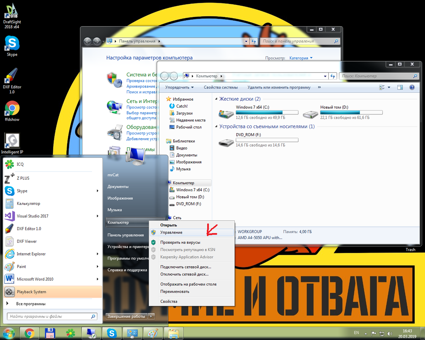Open ffdshow desktop shortcut icon
The width and height of the screenshot is (425, 340).
(x=12, y=111)
